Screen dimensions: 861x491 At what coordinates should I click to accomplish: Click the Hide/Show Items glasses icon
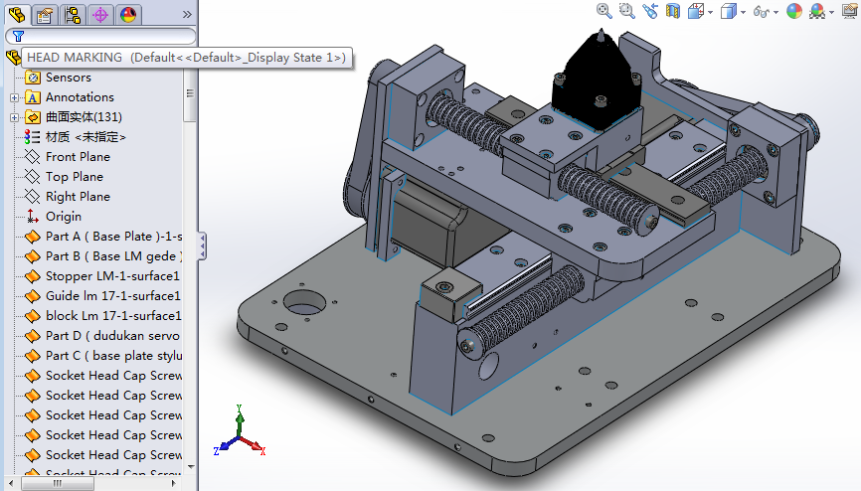tap(761, 11)
